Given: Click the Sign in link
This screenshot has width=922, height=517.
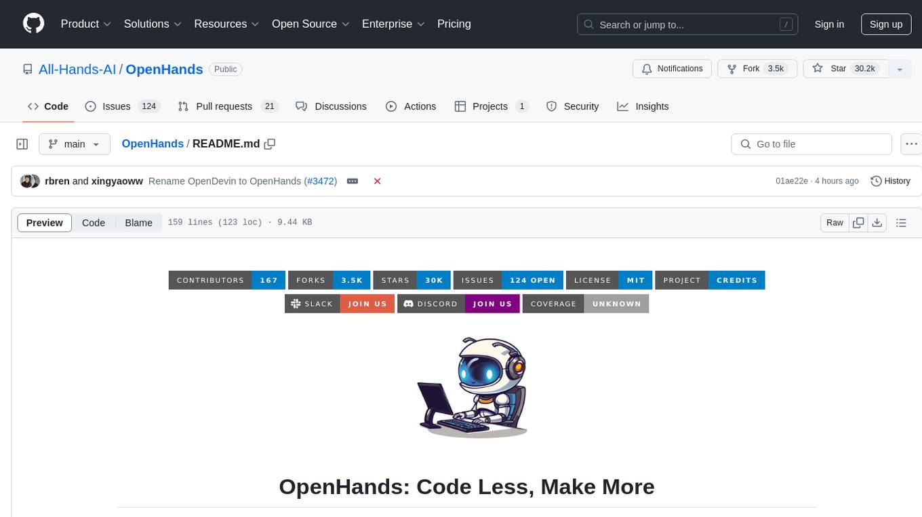Looking at the screenshot, I should click(x=829, y=24).
